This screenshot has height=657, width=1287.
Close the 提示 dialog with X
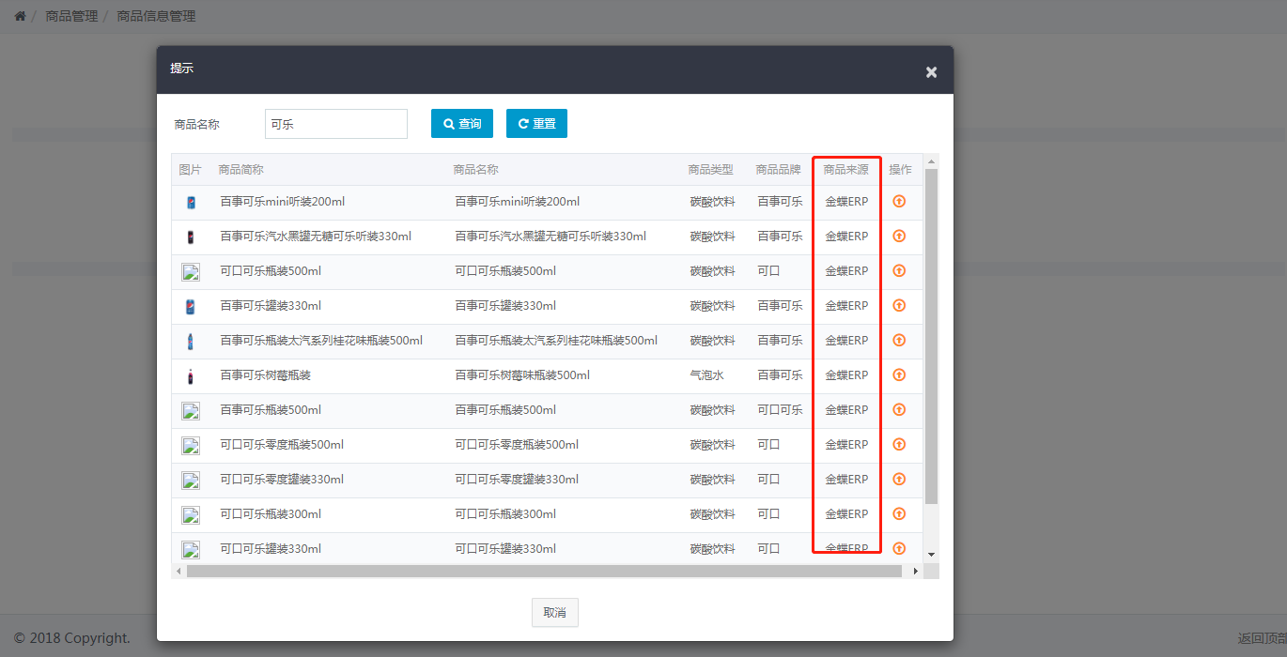(x=931, y=72)
